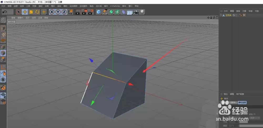Select the Phong tag on 立方体
Viewport: 263px width, 128px height.
(241, 15)
